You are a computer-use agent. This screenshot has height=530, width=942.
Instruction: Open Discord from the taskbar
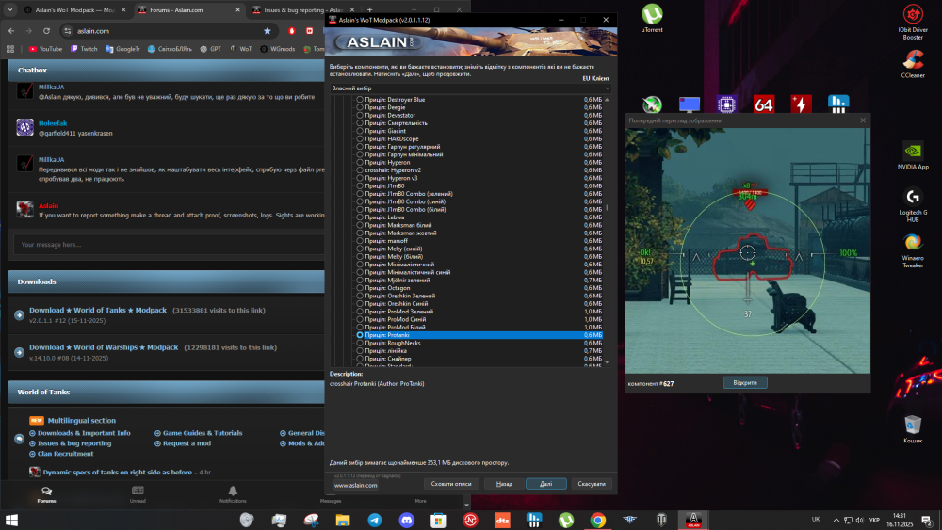407,520
